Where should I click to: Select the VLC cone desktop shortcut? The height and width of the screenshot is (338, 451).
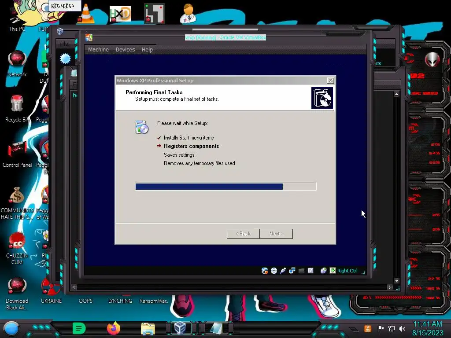click(86, 14)
